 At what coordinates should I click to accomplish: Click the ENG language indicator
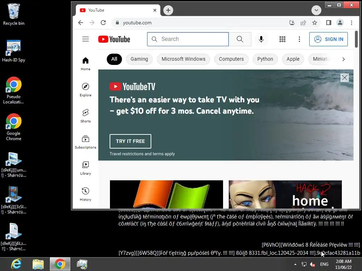324,264
